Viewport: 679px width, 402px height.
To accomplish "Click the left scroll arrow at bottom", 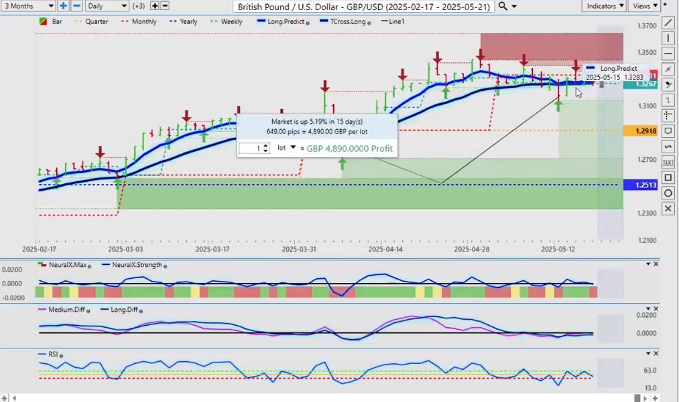I will pos(14,398).
